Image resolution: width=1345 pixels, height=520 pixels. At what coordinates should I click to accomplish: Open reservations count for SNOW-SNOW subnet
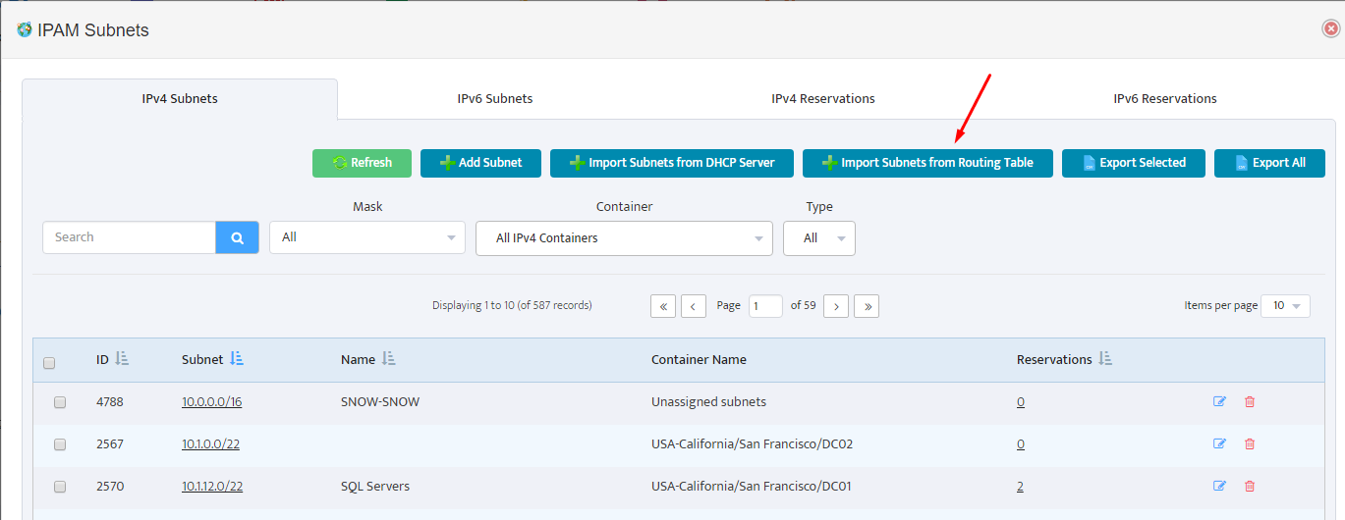click(1021, 401)
